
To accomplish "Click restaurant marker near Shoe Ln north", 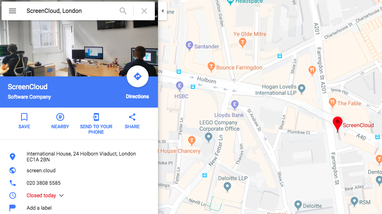I will tap(312, 71).
